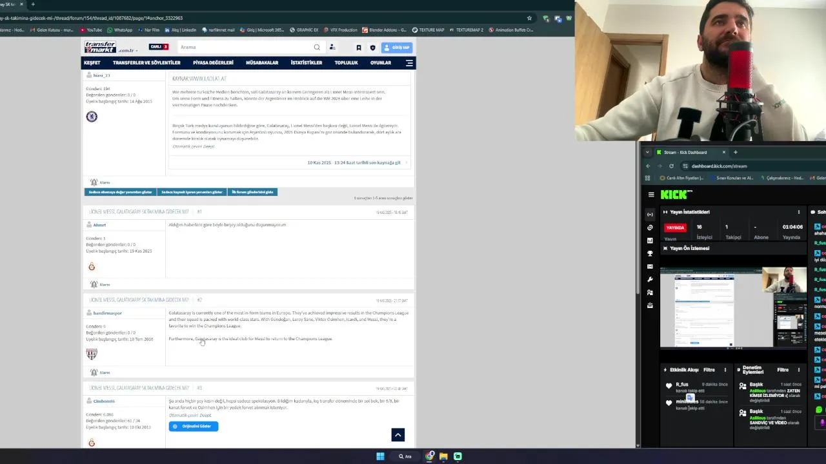The width and height of the screenshot is (826, 464).
Task: Open Denetim Eylemleri three-dot menu
Action: (x=798, y=370)
